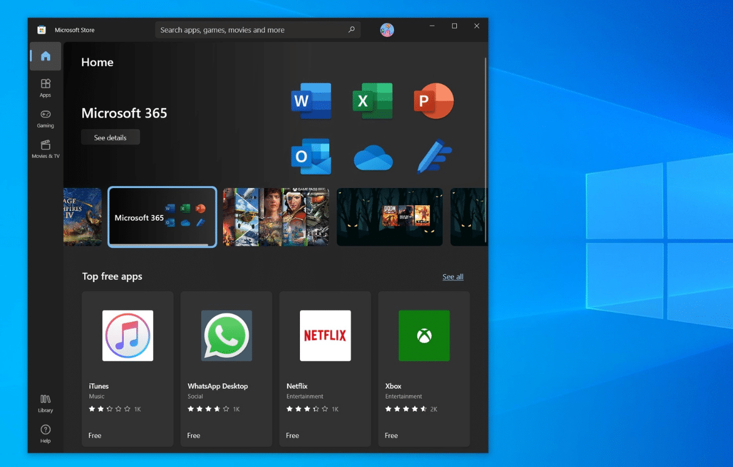Image resolution: width=733 pixels, height=467 pixels.
Task: Click the green Xbox app icon
Action: pos(424,336)
